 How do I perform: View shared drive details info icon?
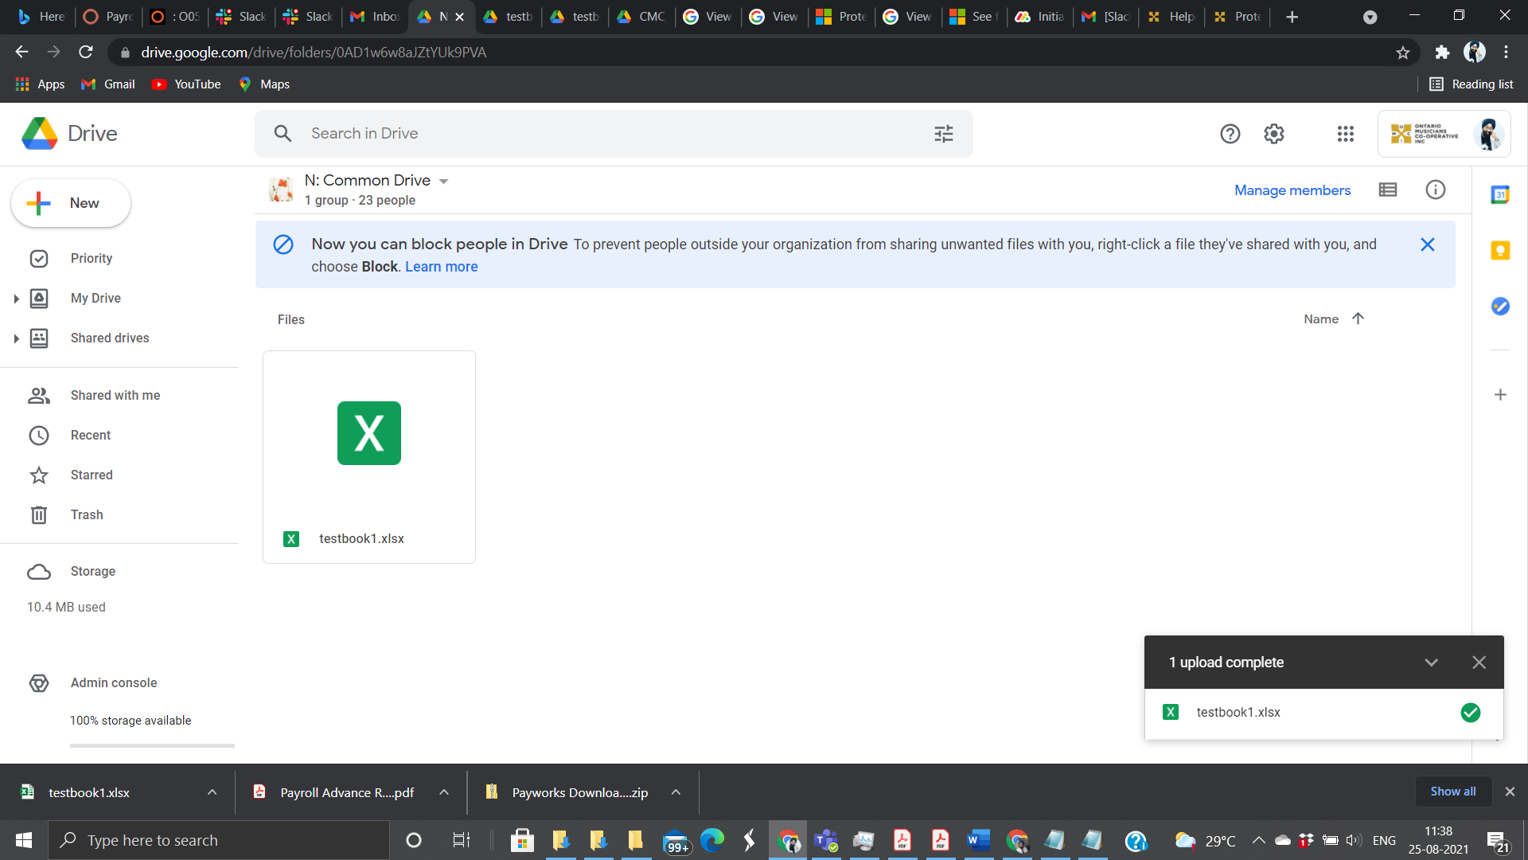(1436, 190)
